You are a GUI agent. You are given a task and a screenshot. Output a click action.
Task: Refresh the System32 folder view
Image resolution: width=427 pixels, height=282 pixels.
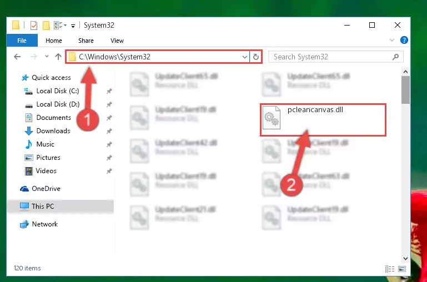(256, 57)
